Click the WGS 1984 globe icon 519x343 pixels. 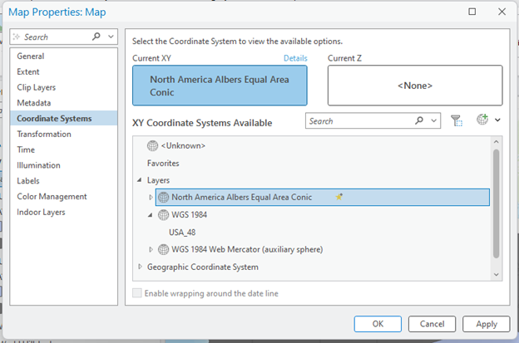tap(163, 215)
